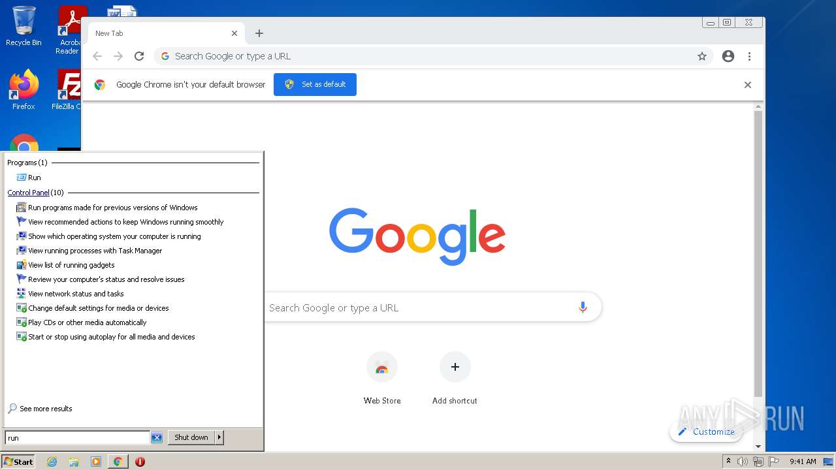Close the New Tab tab
The height and width of the screenshot is (470, 836).
[x=234, y=33]
